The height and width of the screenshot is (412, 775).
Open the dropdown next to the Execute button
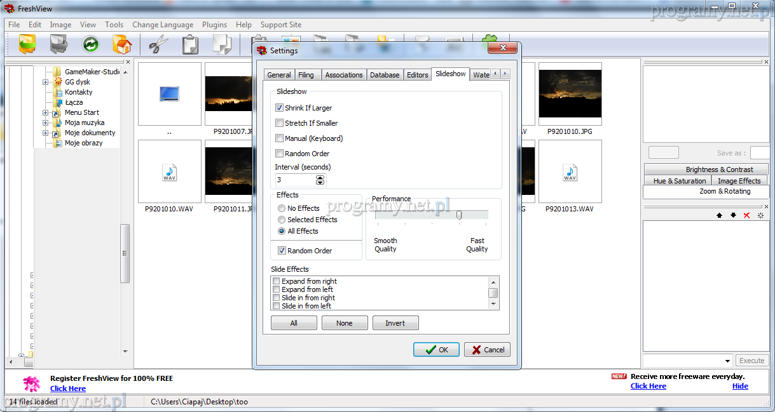(727, 361)
